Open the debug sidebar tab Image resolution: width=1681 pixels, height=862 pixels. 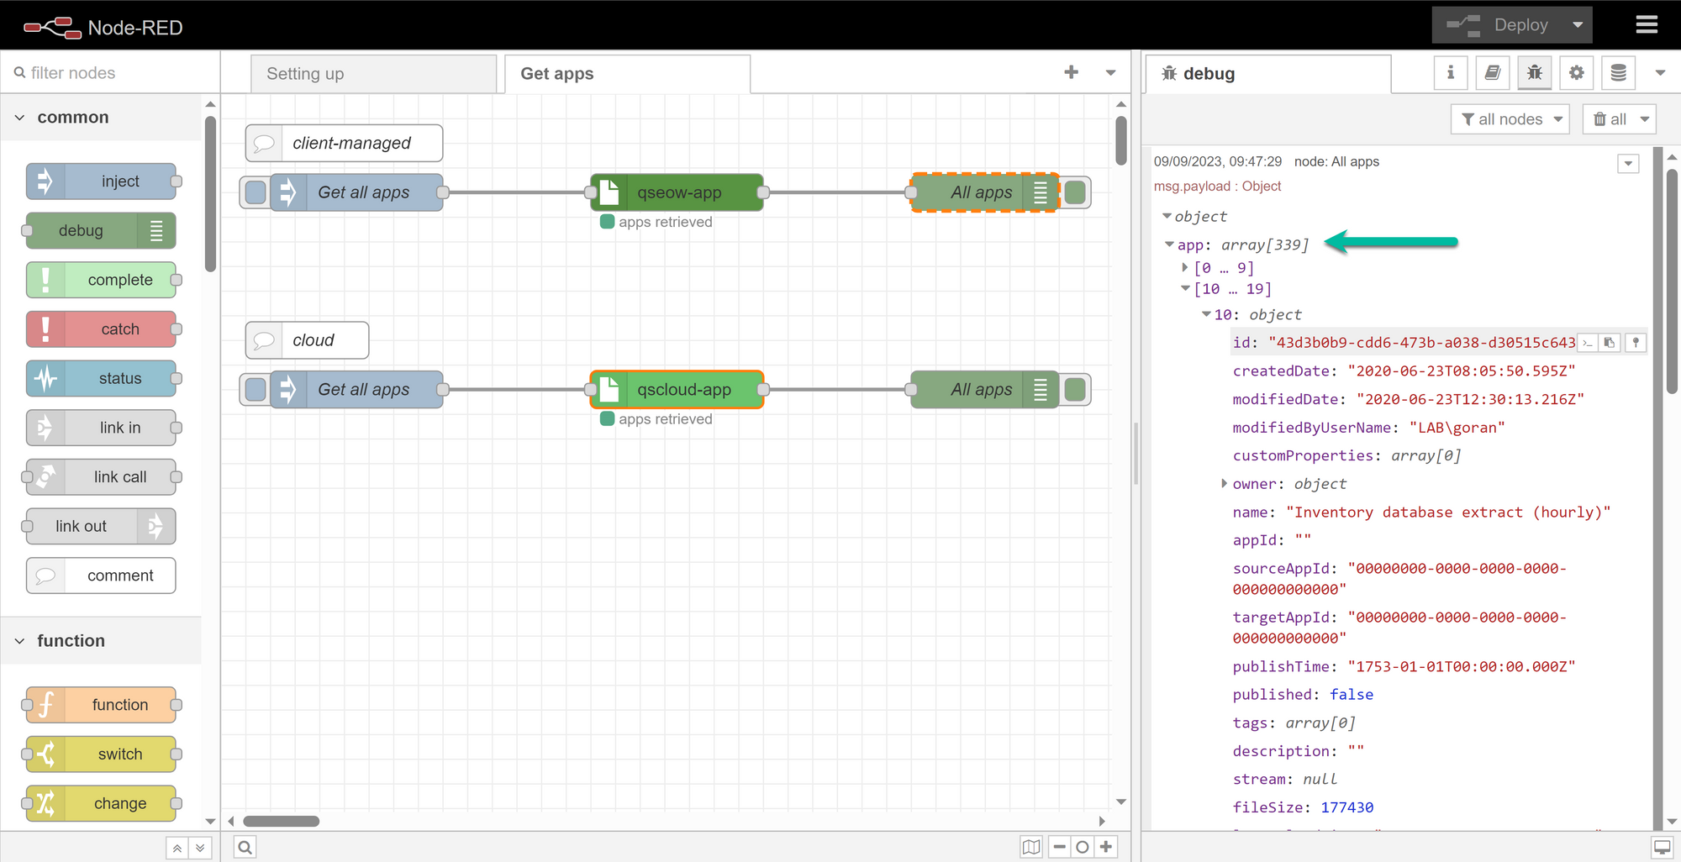click(1269, 74)
